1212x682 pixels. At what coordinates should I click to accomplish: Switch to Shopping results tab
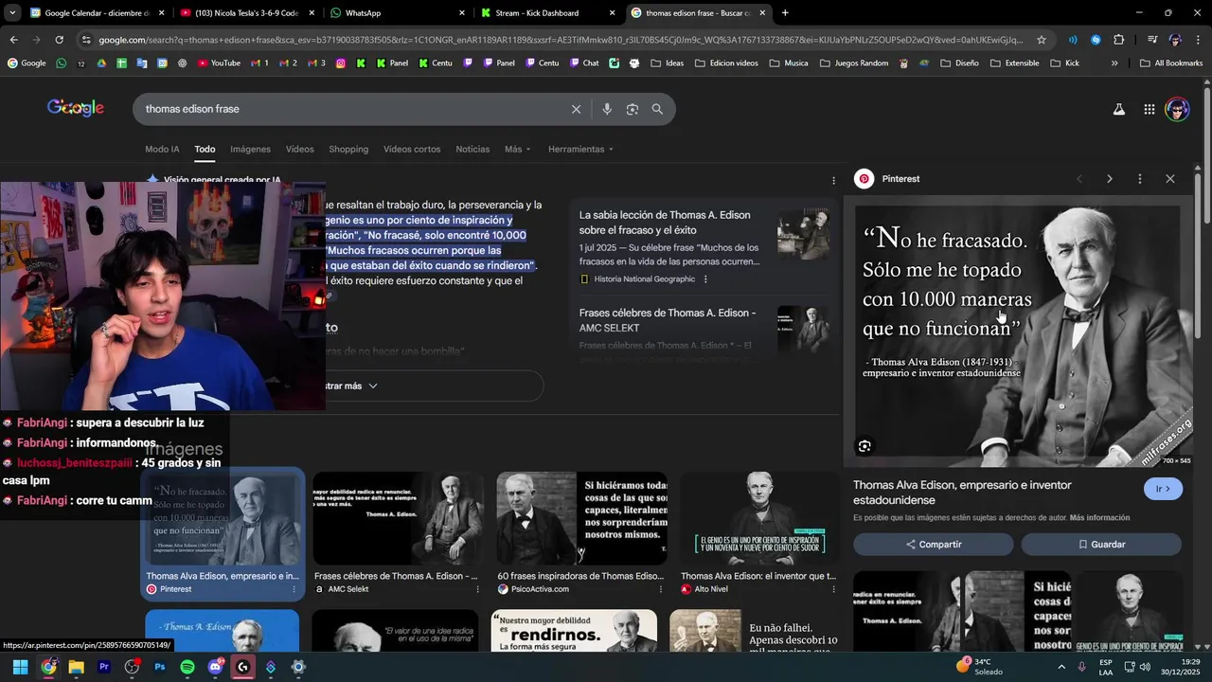348,150
